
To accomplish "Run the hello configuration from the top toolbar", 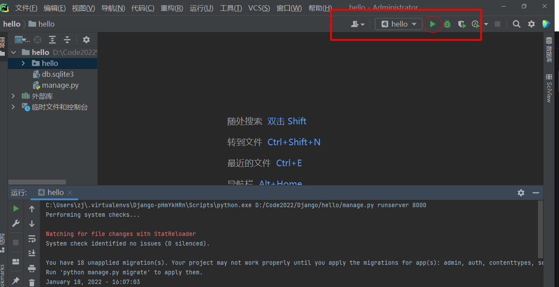I will (432, 24).
